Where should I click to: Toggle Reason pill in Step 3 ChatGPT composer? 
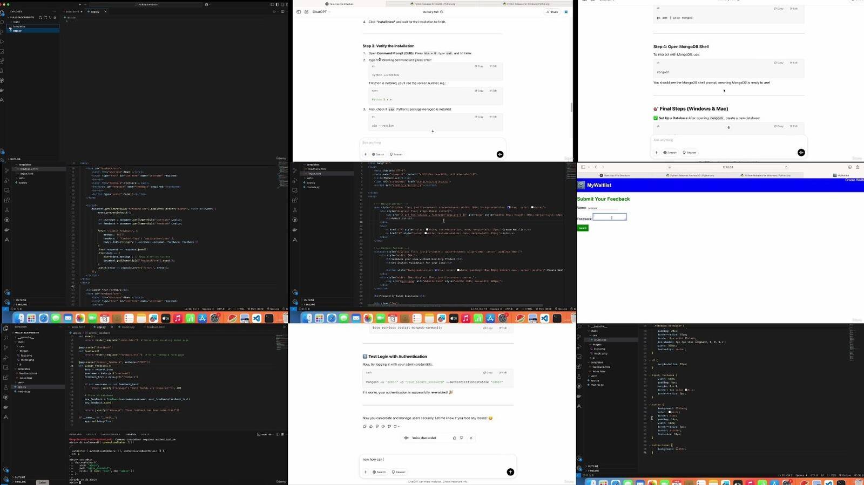tap(397, 154)
